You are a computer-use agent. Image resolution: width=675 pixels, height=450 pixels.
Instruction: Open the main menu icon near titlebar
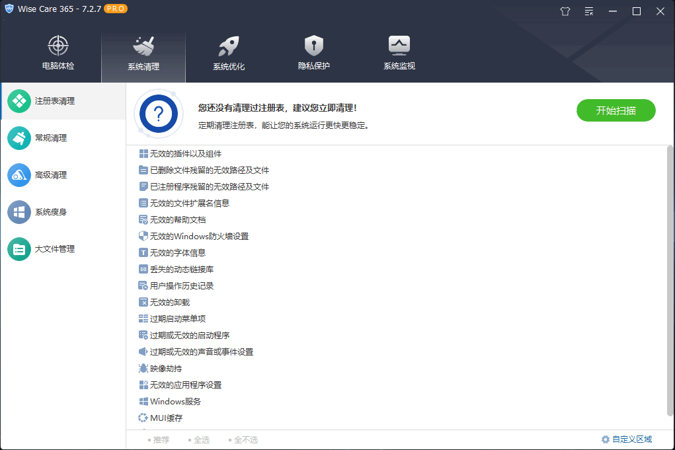588,11
